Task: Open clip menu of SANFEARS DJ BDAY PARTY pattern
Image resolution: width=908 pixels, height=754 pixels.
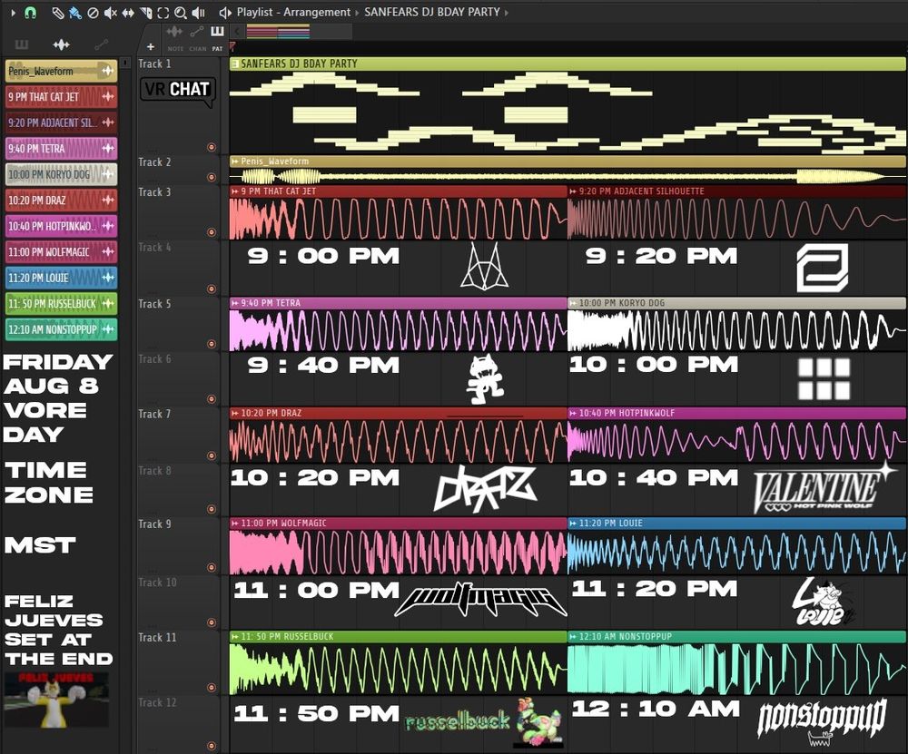Action: click(x=235, y=64)
